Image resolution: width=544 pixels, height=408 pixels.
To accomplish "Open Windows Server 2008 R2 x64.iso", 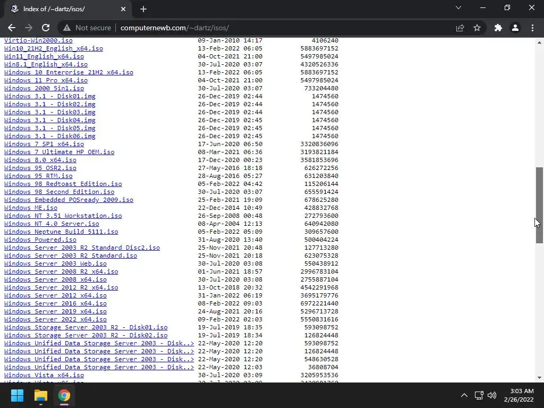I will pos(61,272).
